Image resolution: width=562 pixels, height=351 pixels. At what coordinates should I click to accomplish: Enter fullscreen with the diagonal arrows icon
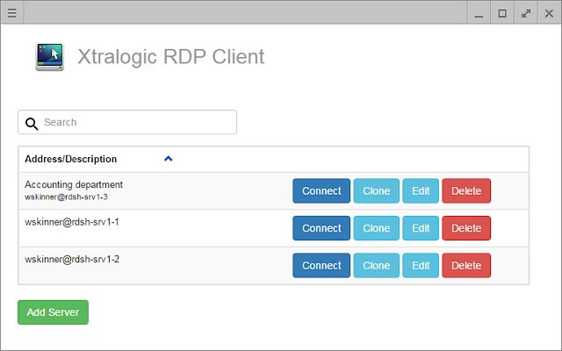point(526,13)
